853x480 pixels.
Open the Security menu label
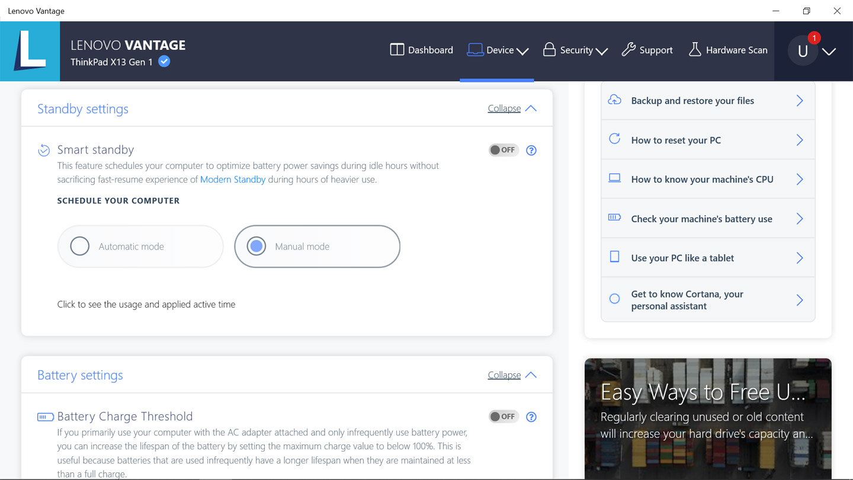coord(576,50)
